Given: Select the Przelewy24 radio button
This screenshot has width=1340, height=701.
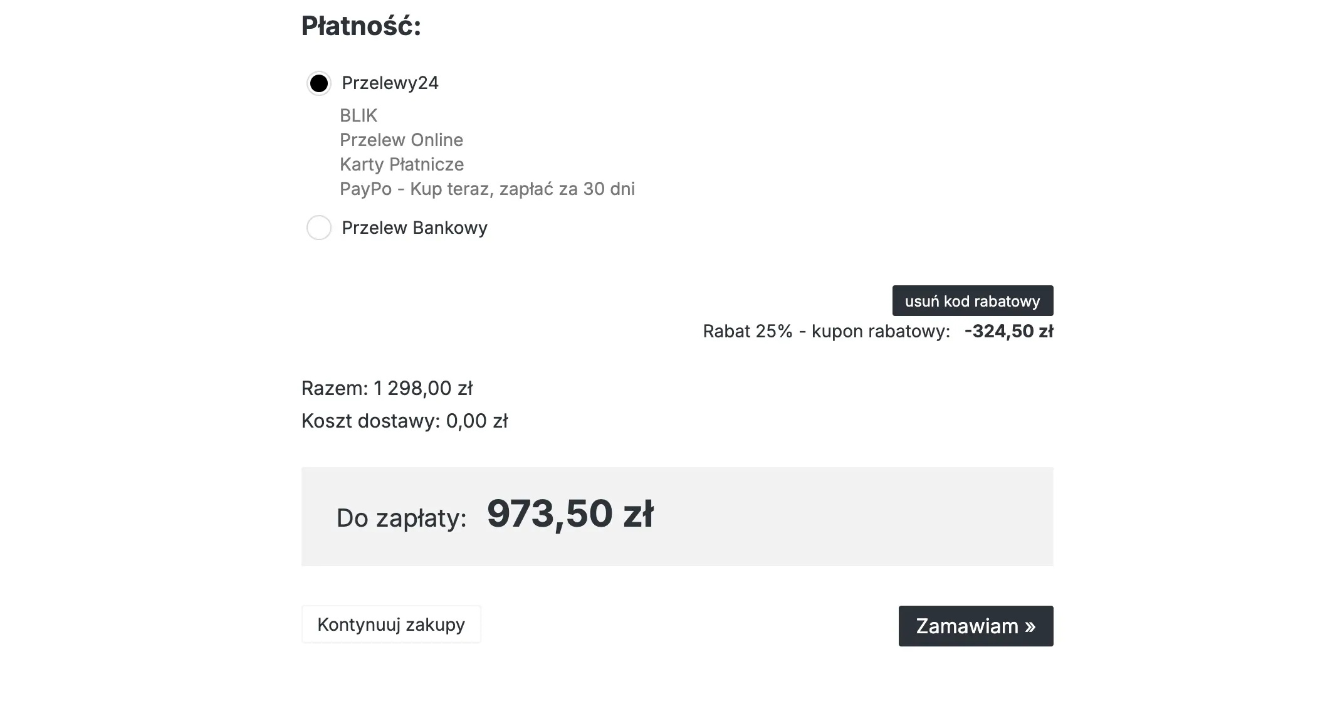Looking at the screenshot, I should click(x=318, y=83).
